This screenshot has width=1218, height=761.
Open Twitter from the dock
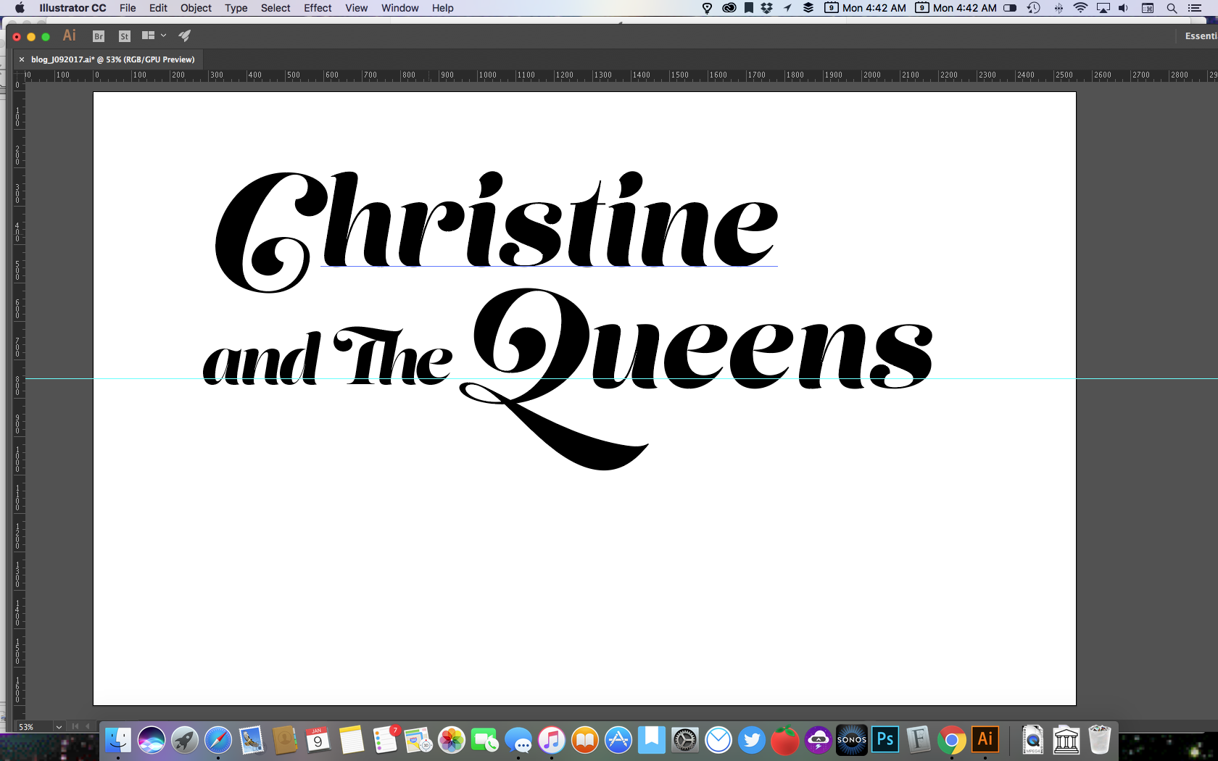[x=752, y=740]
